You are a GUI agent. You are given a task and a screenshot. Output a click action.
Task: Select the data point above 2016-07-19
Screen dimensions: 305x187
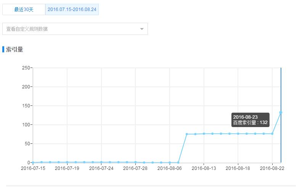pyautogui.click(x=67, y=162)
